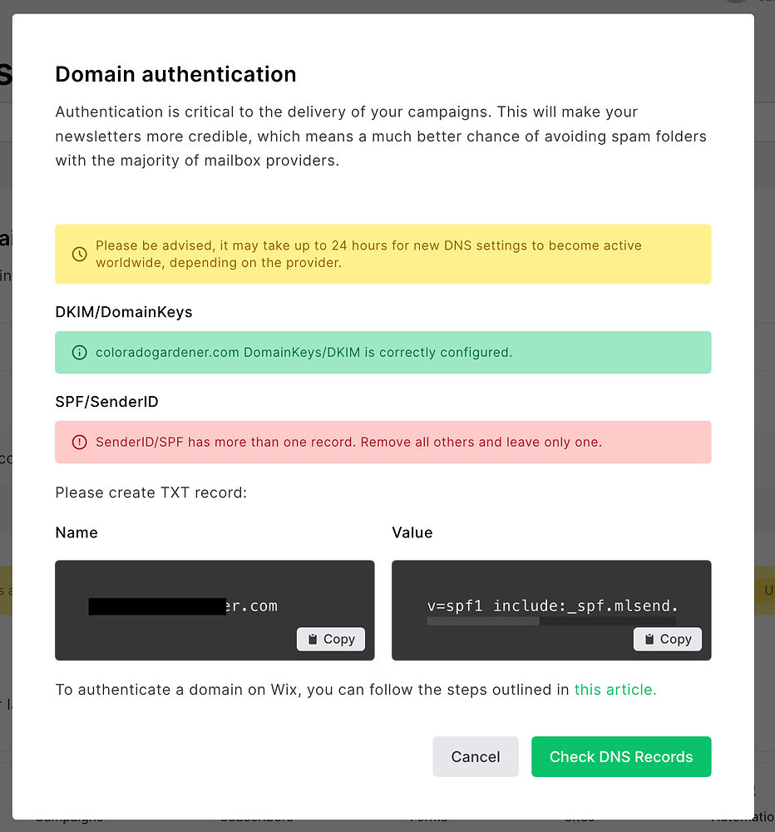Copy the SPF record Value
Viewport: 775px width, 832px height.
click(x=667, y=639)
